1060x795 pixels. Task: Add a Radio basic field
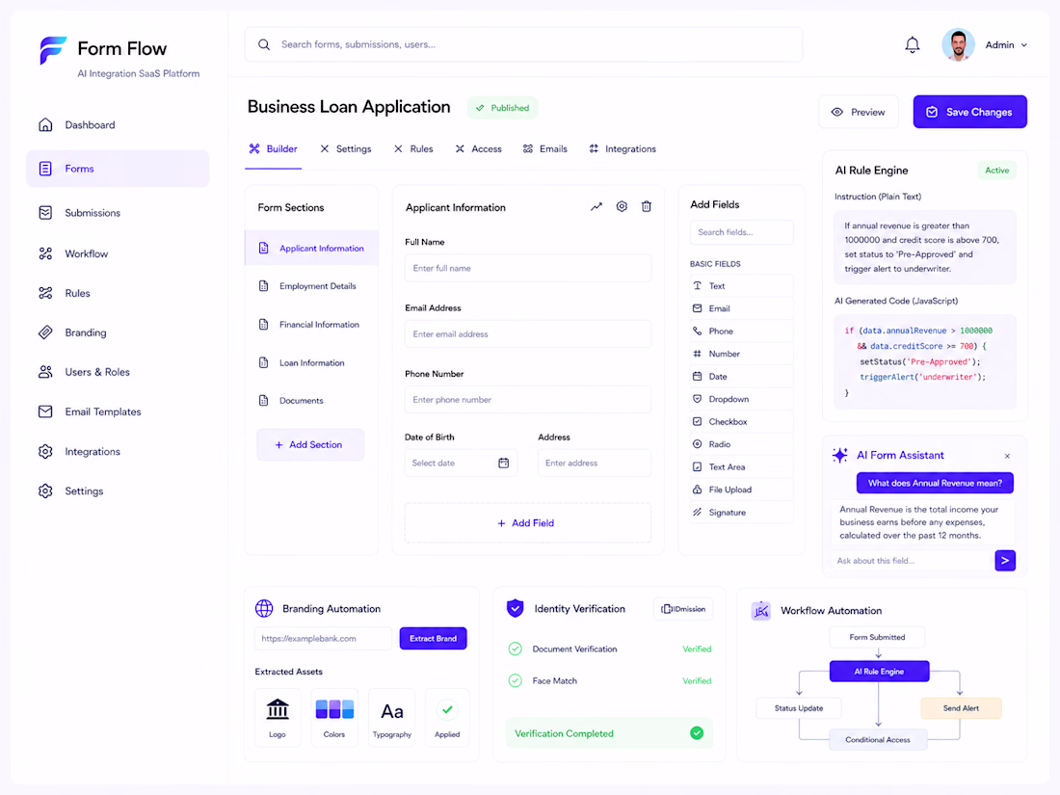(x=742, y=444)
